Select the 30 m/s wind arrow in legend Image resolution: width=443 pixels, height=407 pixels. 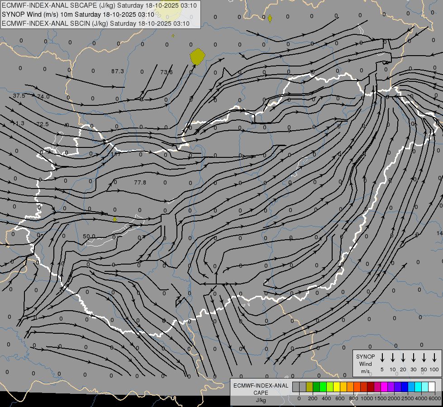(413, 358)
